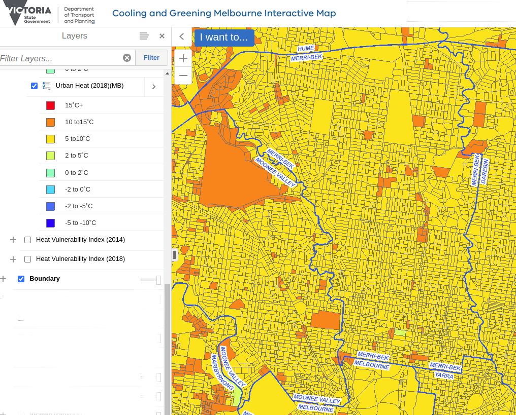Enable Heat Vulnerability Index (2018) layer
Screen dimensions: 516x415
pos(28,259)
